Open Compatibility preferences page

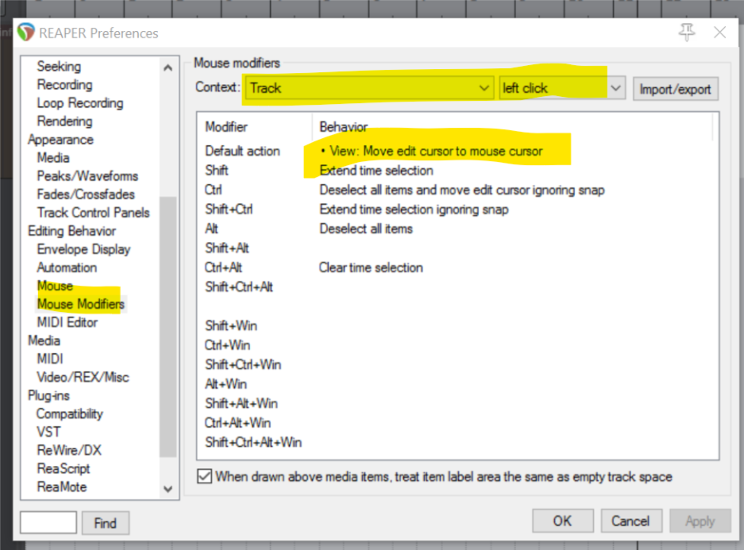70,413
